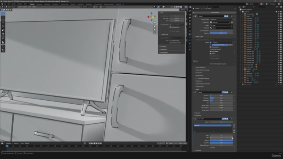Screen dimensions: 283x159
Task: Toggle the Crease Threshold checkbox
Action: (210, 45)
